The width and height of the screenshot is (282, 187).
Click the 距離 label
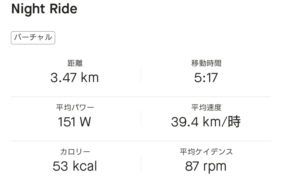point(75,63)
